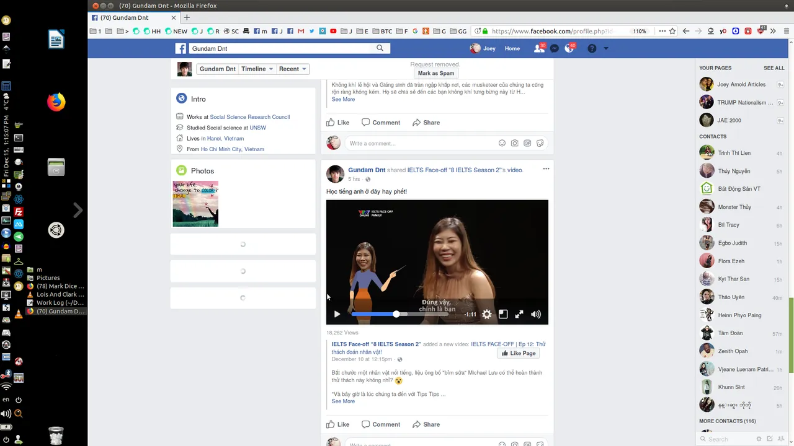Share the Christmas post

click(426, 122)
